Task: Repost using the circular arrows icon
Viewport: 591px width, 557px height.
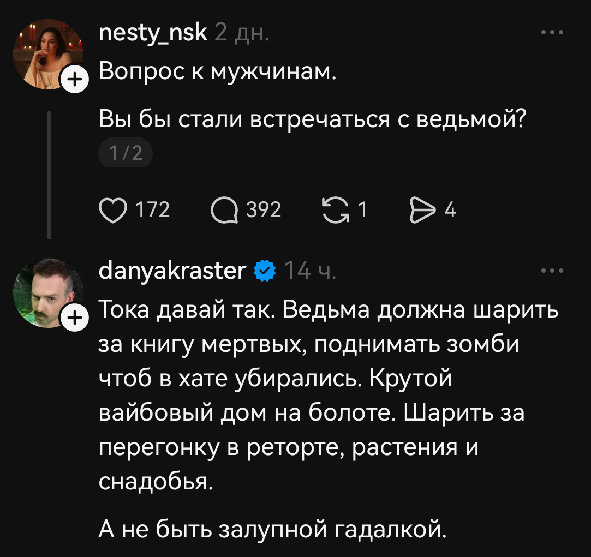Action: (337, 211)
